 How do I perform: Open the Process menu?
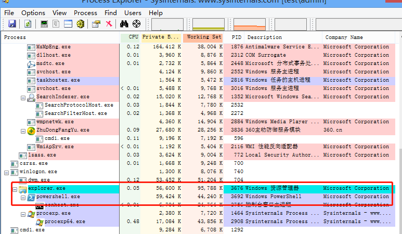(x=85, y=13)
